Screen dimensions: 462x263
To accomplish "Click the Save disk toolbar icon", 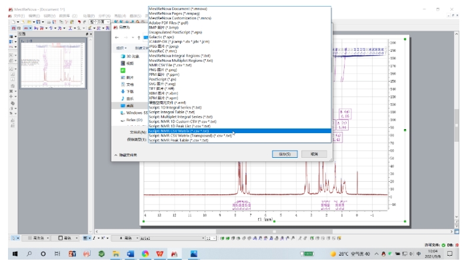I will click(x=38, y=22).
